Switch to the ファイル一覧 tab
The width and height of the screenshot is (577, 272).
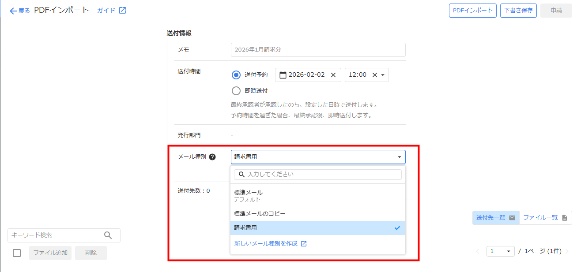pyautogui.click(x=545, y=218)
